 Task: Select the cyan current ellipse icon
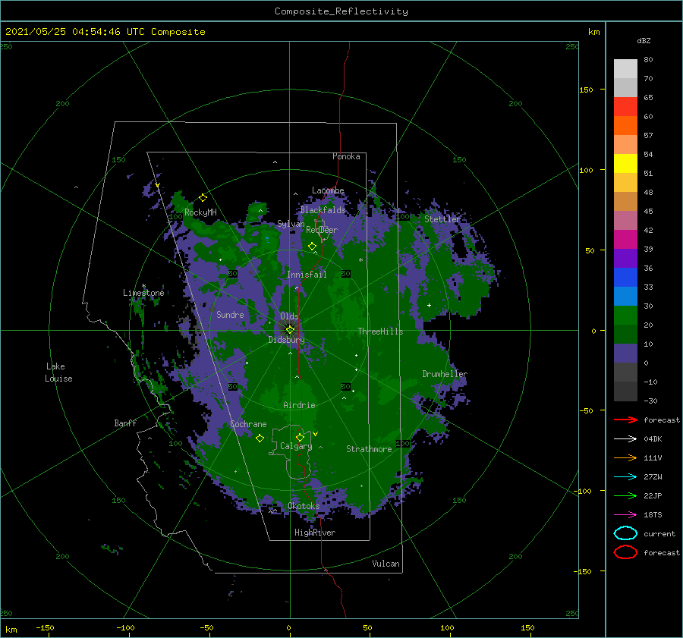(625, 533)
